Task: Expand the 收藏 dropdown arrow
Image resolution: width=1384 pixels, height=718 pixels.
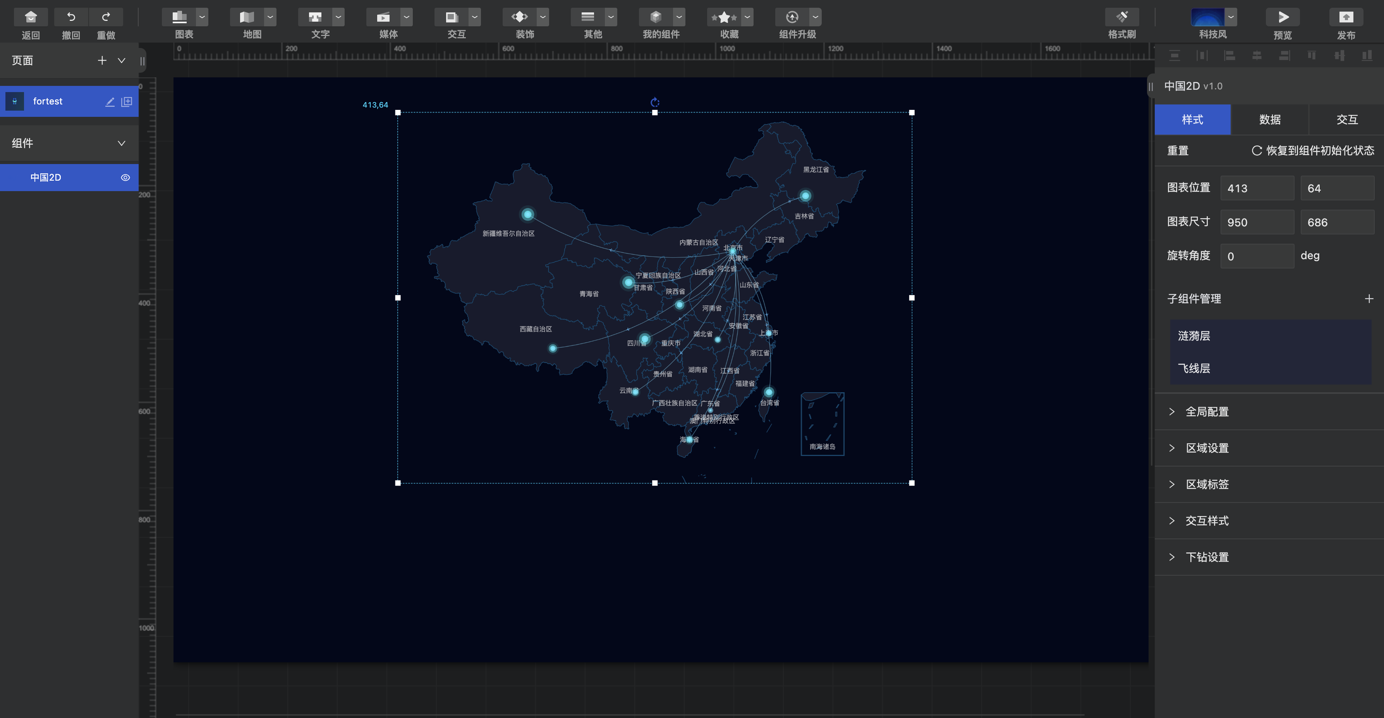Action: 747,17
